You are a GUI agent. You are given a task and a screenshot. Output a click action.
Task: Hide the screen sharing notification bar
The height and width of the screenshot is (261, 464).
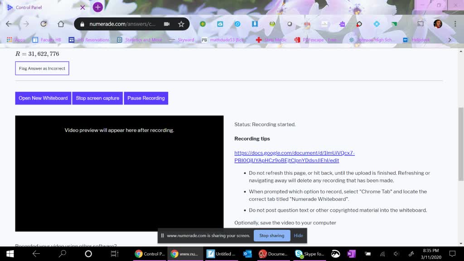pyautogui.click(x=298, y=236)
